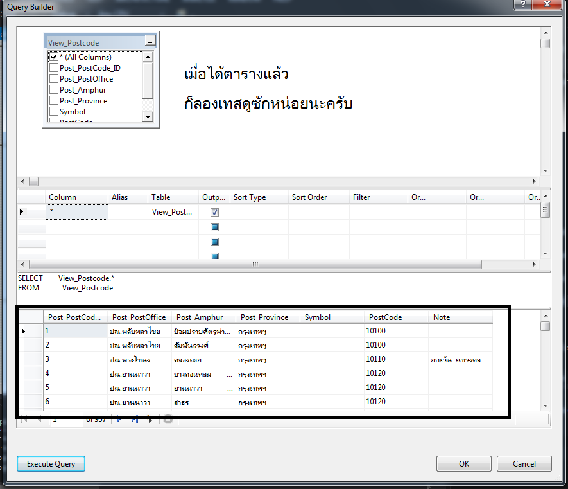The height and width of the screenshot is (489, 568).
Task: Check the Post_Province column checkbox
Action: 54,100
